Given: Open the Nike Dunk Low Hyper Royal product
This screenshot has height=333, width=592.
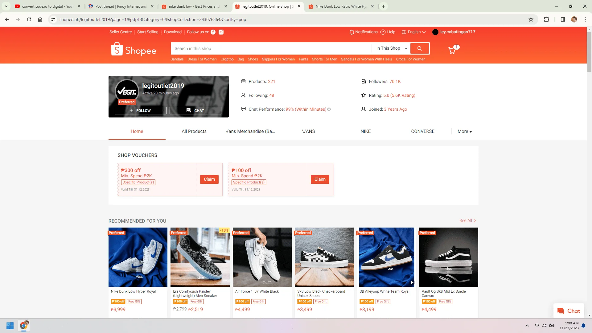Looking at the screenshot, I should [x=138, y=273].
